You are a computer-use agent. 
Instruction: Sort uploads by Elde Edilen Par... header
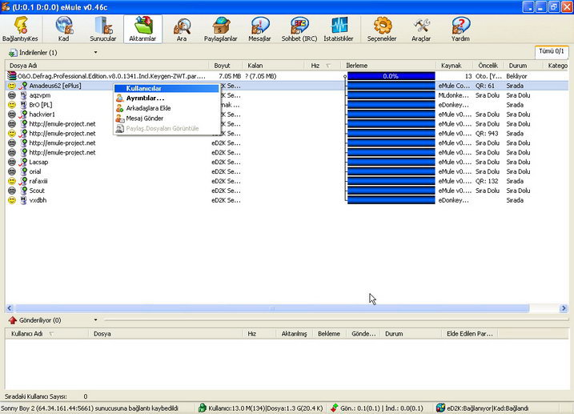point(470,333)
